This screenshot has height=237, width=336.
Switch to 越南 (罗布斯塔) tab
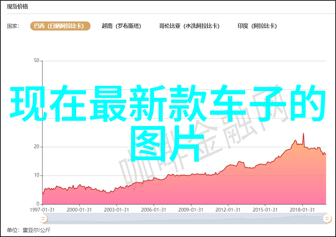[x=121, y=26]
